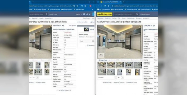Go to next photo page in the right gallery
Screen dimensions: 187x95
click(122, 77)
